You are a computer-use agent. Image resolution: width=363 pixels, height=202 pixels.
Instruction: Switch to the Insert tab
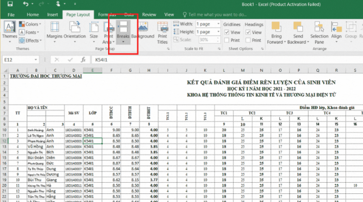[x=53, y=15]
